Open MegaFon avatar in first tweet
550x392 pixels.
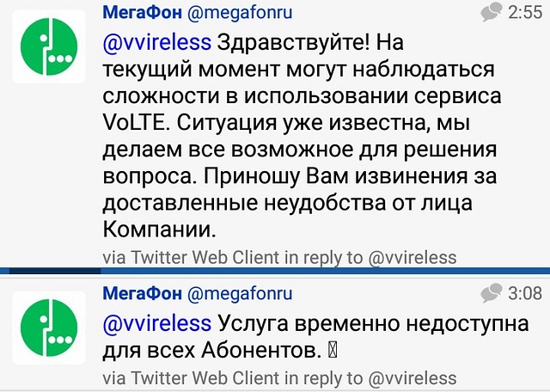pyautogui.click(x=49, y=46)
